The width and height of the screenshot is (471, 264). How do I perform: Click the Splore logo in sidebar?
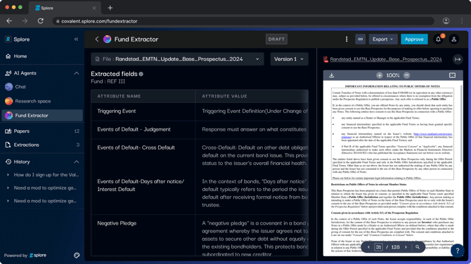tap(8, 39)
